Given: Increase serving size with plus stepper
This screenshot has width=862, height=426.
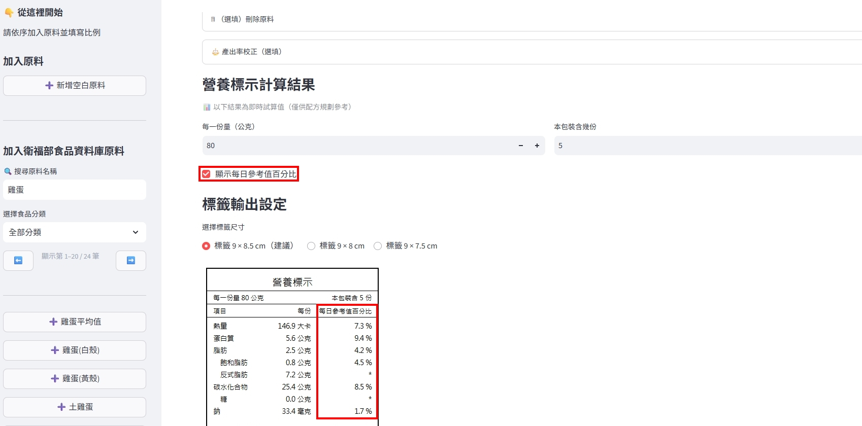Looking at the screenshot, I should pos(537,146).
